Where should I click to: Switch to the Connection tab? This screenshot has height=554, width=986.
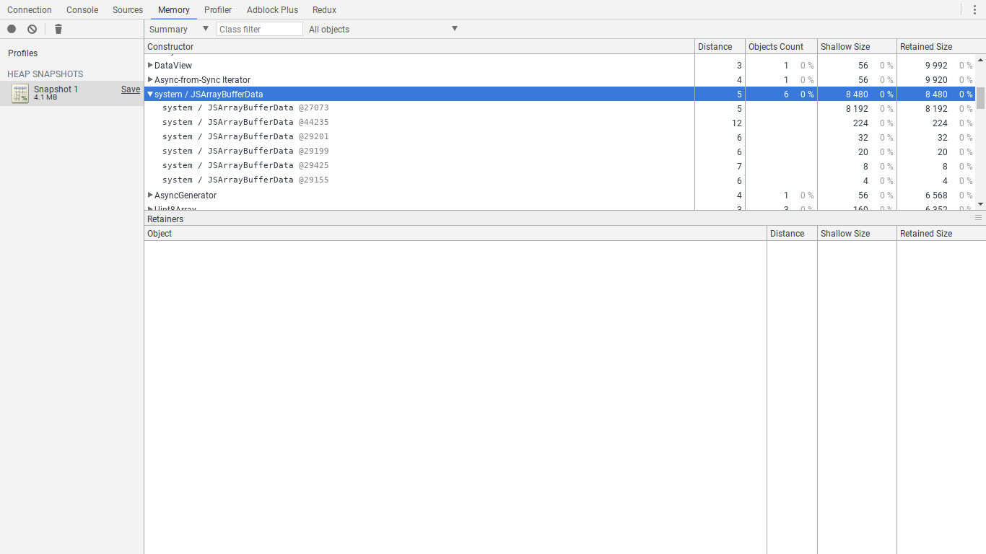[x=30, y=10]
